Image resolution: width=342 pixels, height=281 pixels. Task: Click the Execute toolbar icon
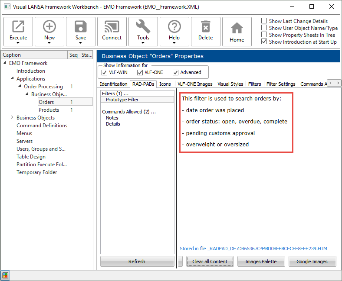click(x=18, y=26)
